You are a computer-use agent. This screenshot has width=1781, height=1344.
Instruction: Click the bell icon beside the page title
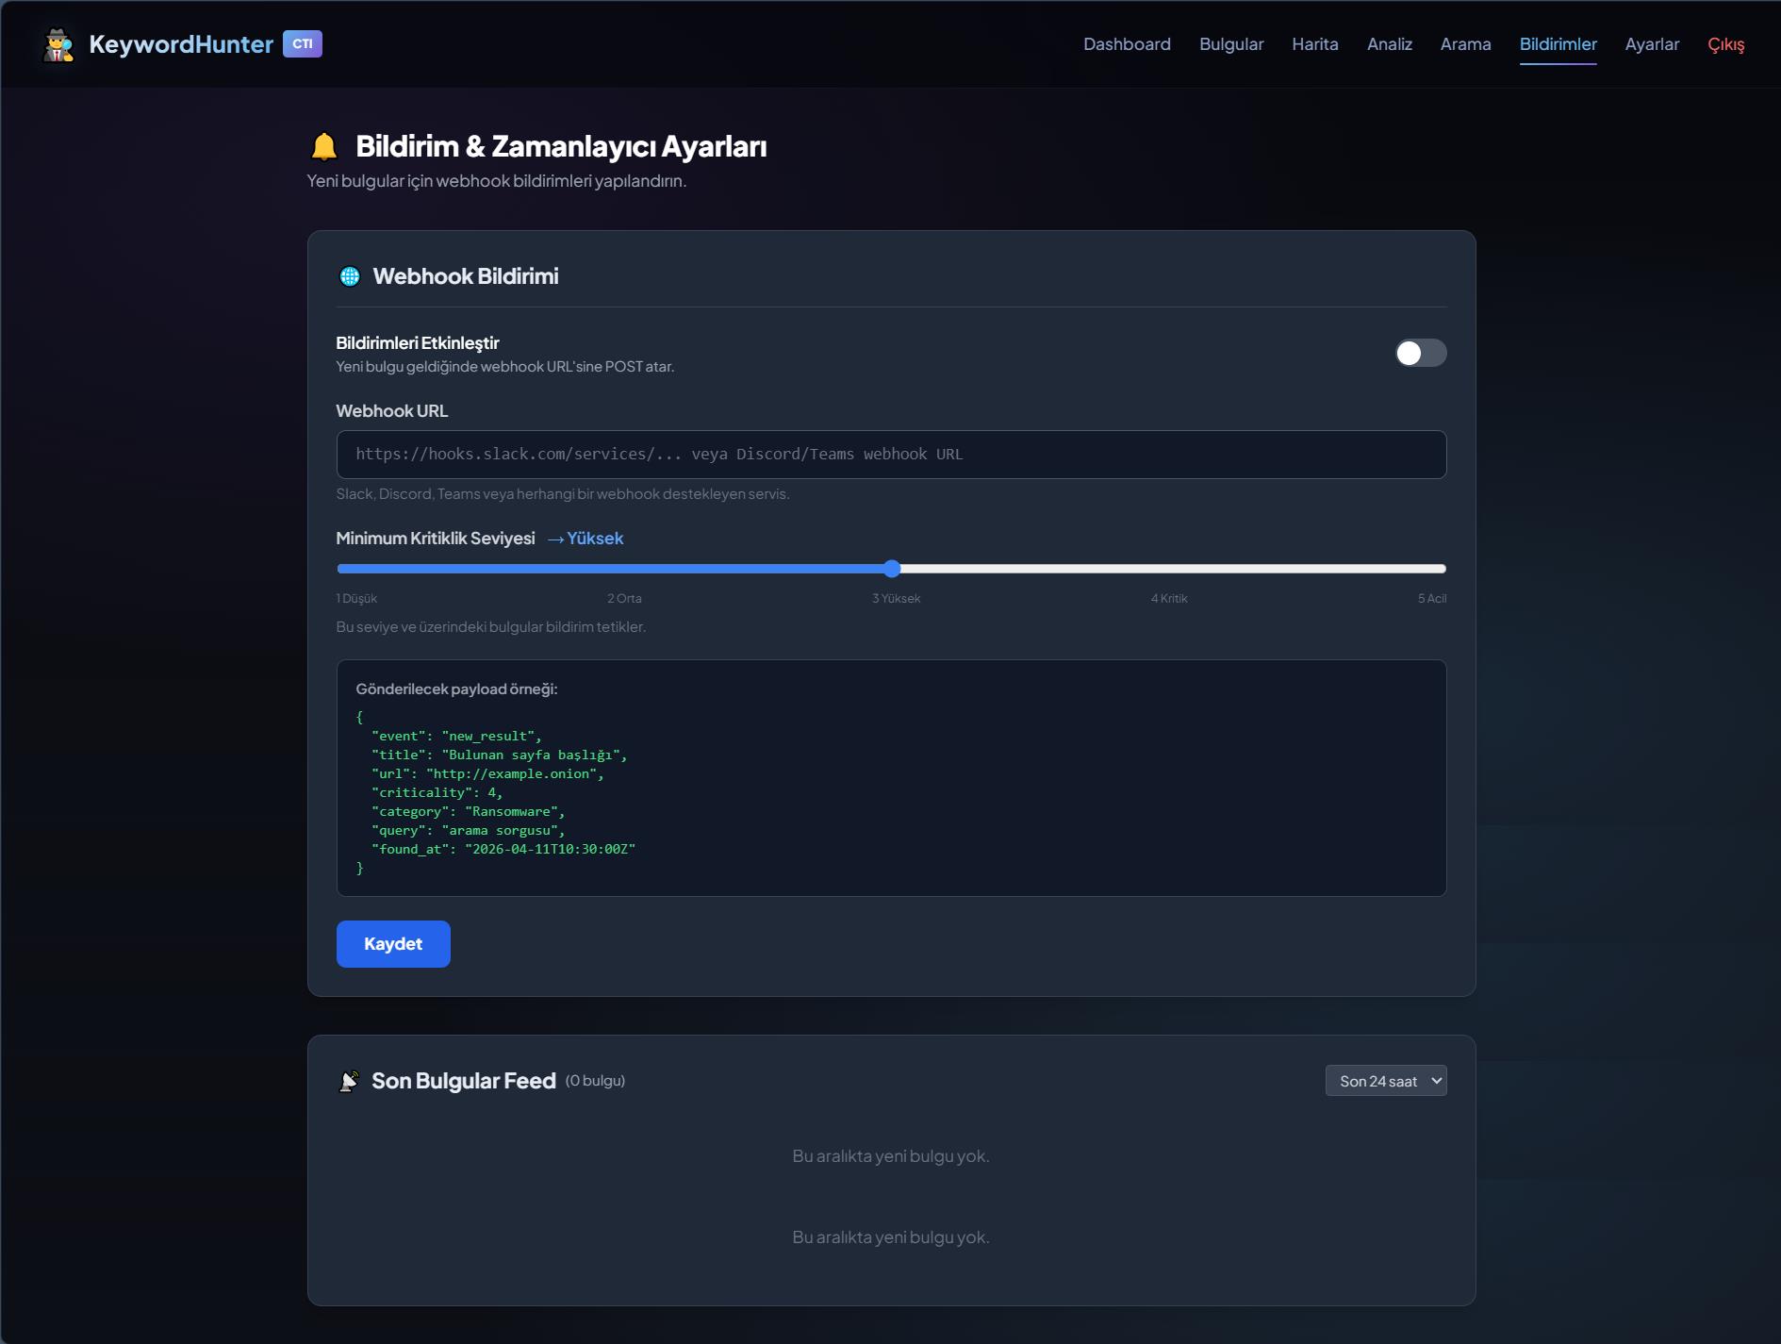point(324,146)
